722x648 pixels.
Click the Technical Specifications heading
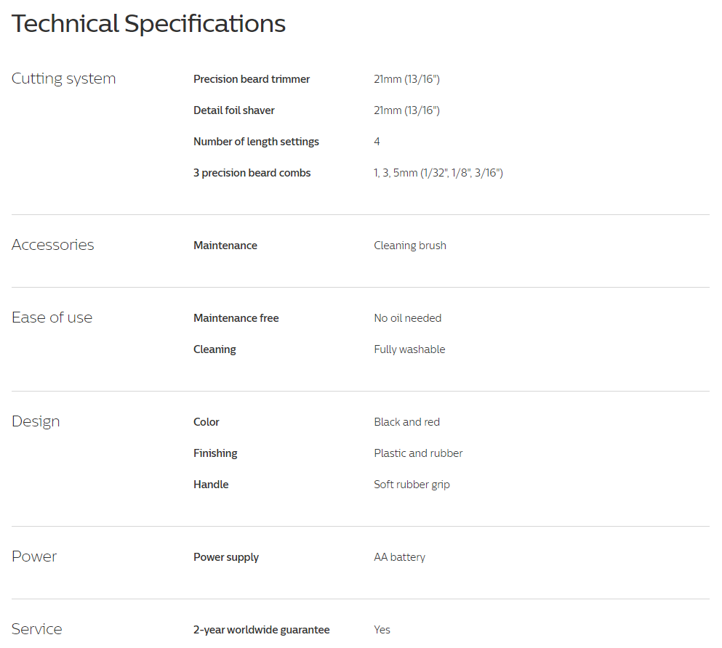coord(148,24)
